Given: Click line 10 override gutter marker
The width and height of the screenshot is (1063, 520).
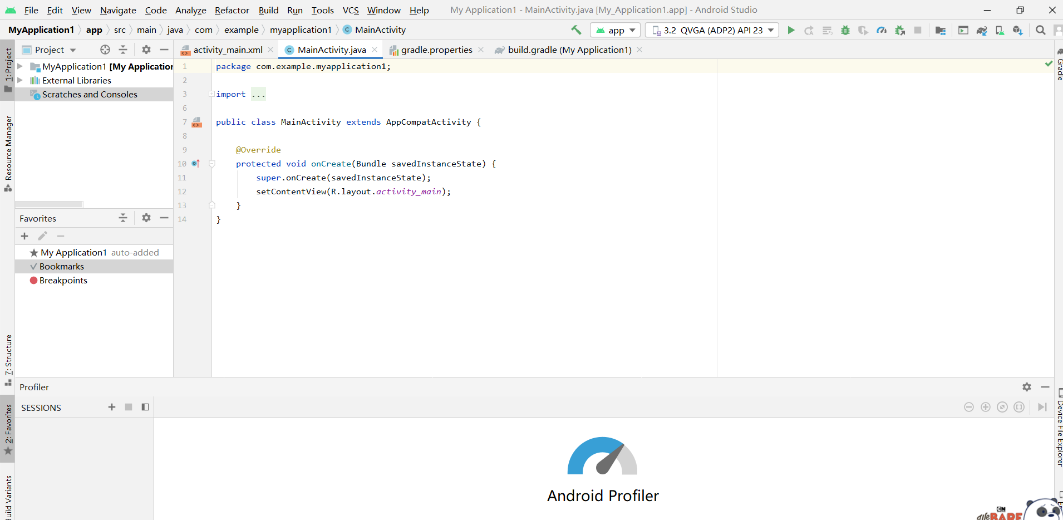Looking at the screenshot, I should (195, 164).
